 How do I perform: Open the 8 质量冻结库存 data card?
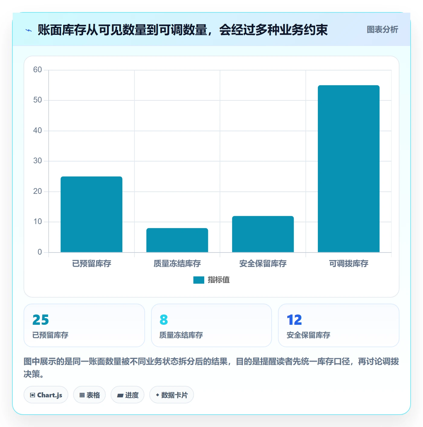pos(211,325)
